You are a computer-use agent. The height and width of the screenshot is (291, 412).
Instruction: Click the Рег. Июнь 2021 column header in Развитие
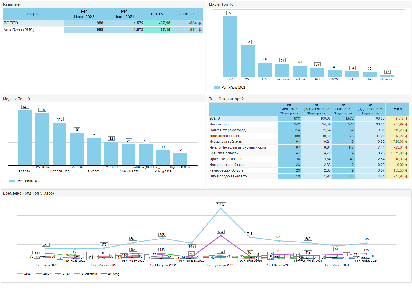coord(124,14)
